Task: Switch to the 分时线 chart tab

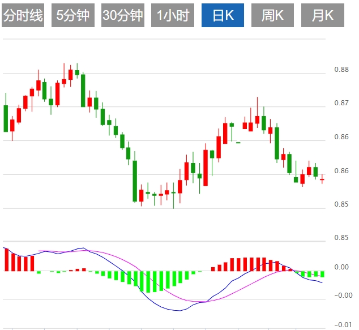Action: click(23, 15)
